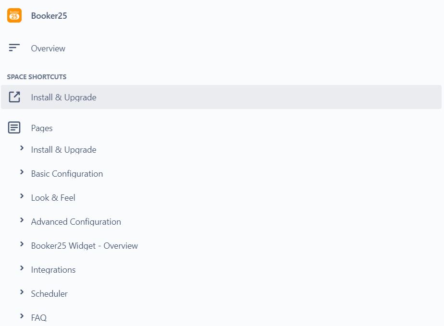The width and height of the screenshot is (444, 326).
Task: Expand the Advanced Configuration chevron
Action: (22, 220)
